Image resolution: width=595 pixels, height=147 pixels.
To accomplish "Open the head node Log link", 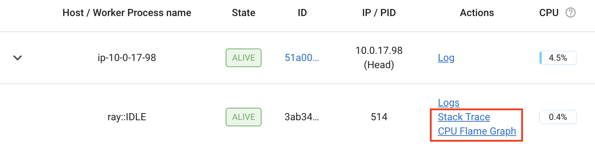I will pyautogui.click(x=446, y=58).
